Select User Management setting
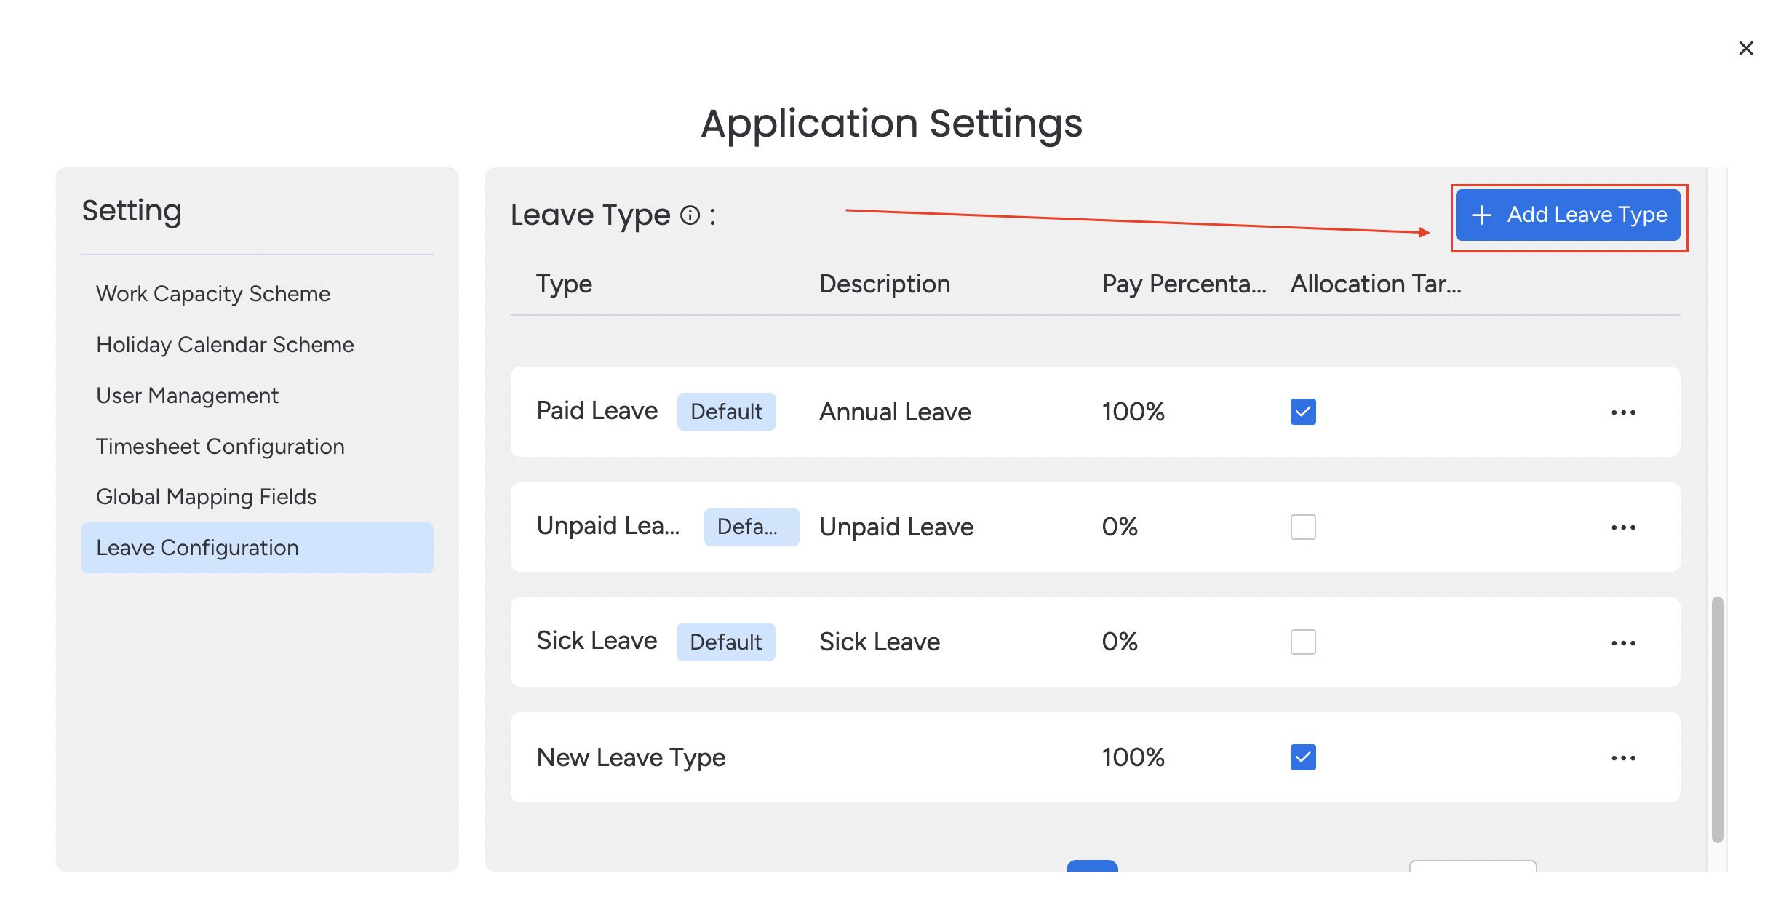1781x921 pixels. pyautogui.click(x=187, y=394)
